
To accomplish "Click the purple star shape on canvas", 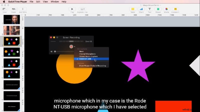I will coord(138,67).
